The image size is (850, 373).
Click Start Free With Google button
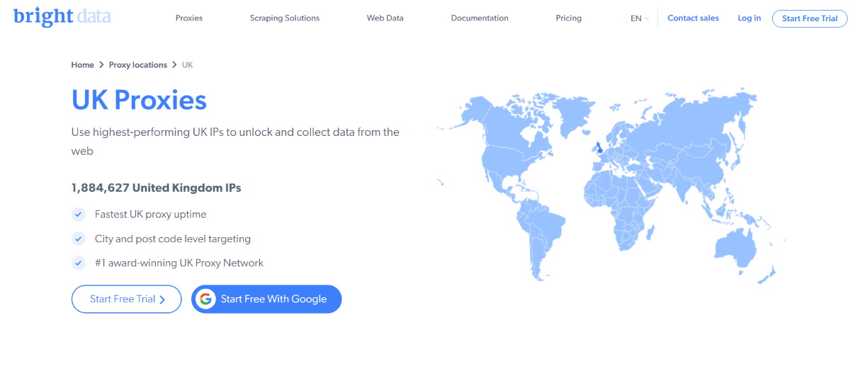pos(266,299)
